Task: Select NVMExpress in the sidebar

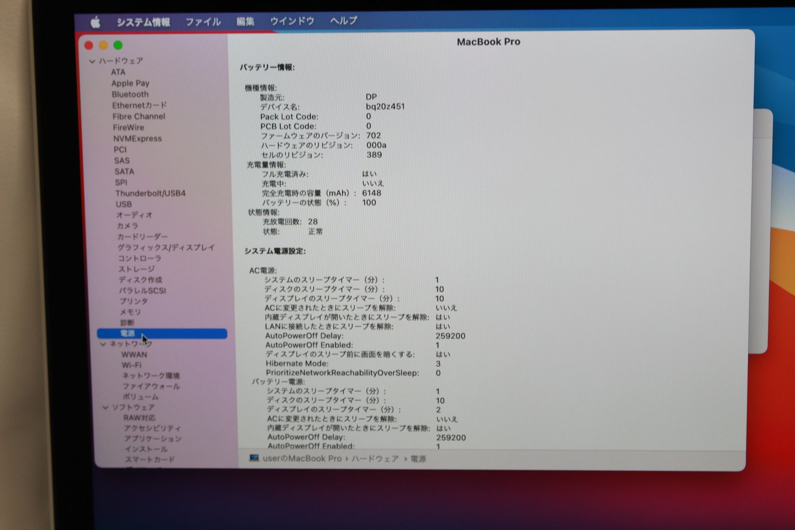Action: click(137, 139)
